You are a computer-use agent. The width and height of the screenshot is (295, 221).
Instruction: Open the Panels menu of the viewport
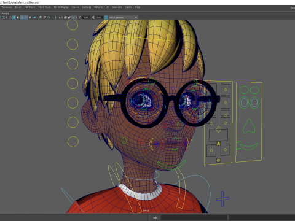pyautogui.click(x=5, y=14)
